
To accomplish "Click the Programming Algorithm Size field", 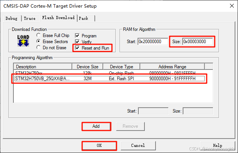I will 198,111.
